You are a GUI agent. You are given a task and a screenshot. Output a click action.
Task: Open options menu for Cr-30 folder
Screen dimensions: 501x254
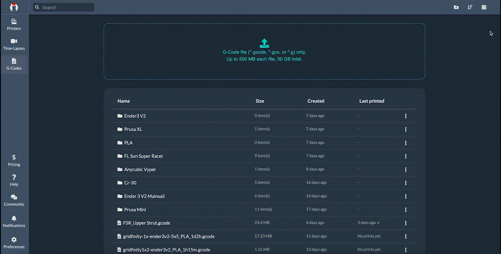coord(406,183)
